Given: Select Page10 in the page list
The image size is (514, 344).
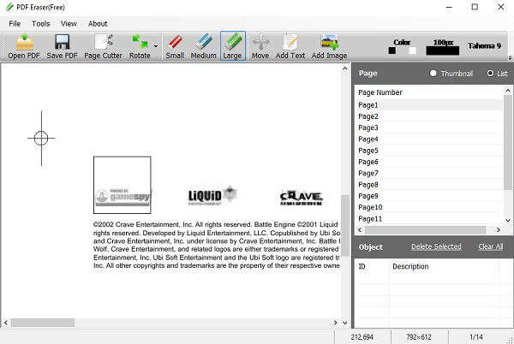Looking at the screenshot, I should 429,207.
